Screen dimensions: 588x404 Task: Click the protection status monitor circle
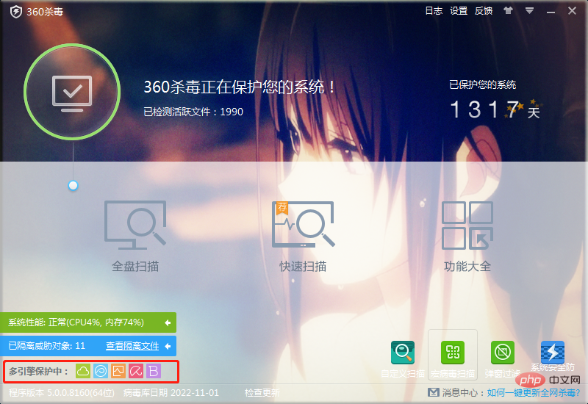click(x=72, y=93)
